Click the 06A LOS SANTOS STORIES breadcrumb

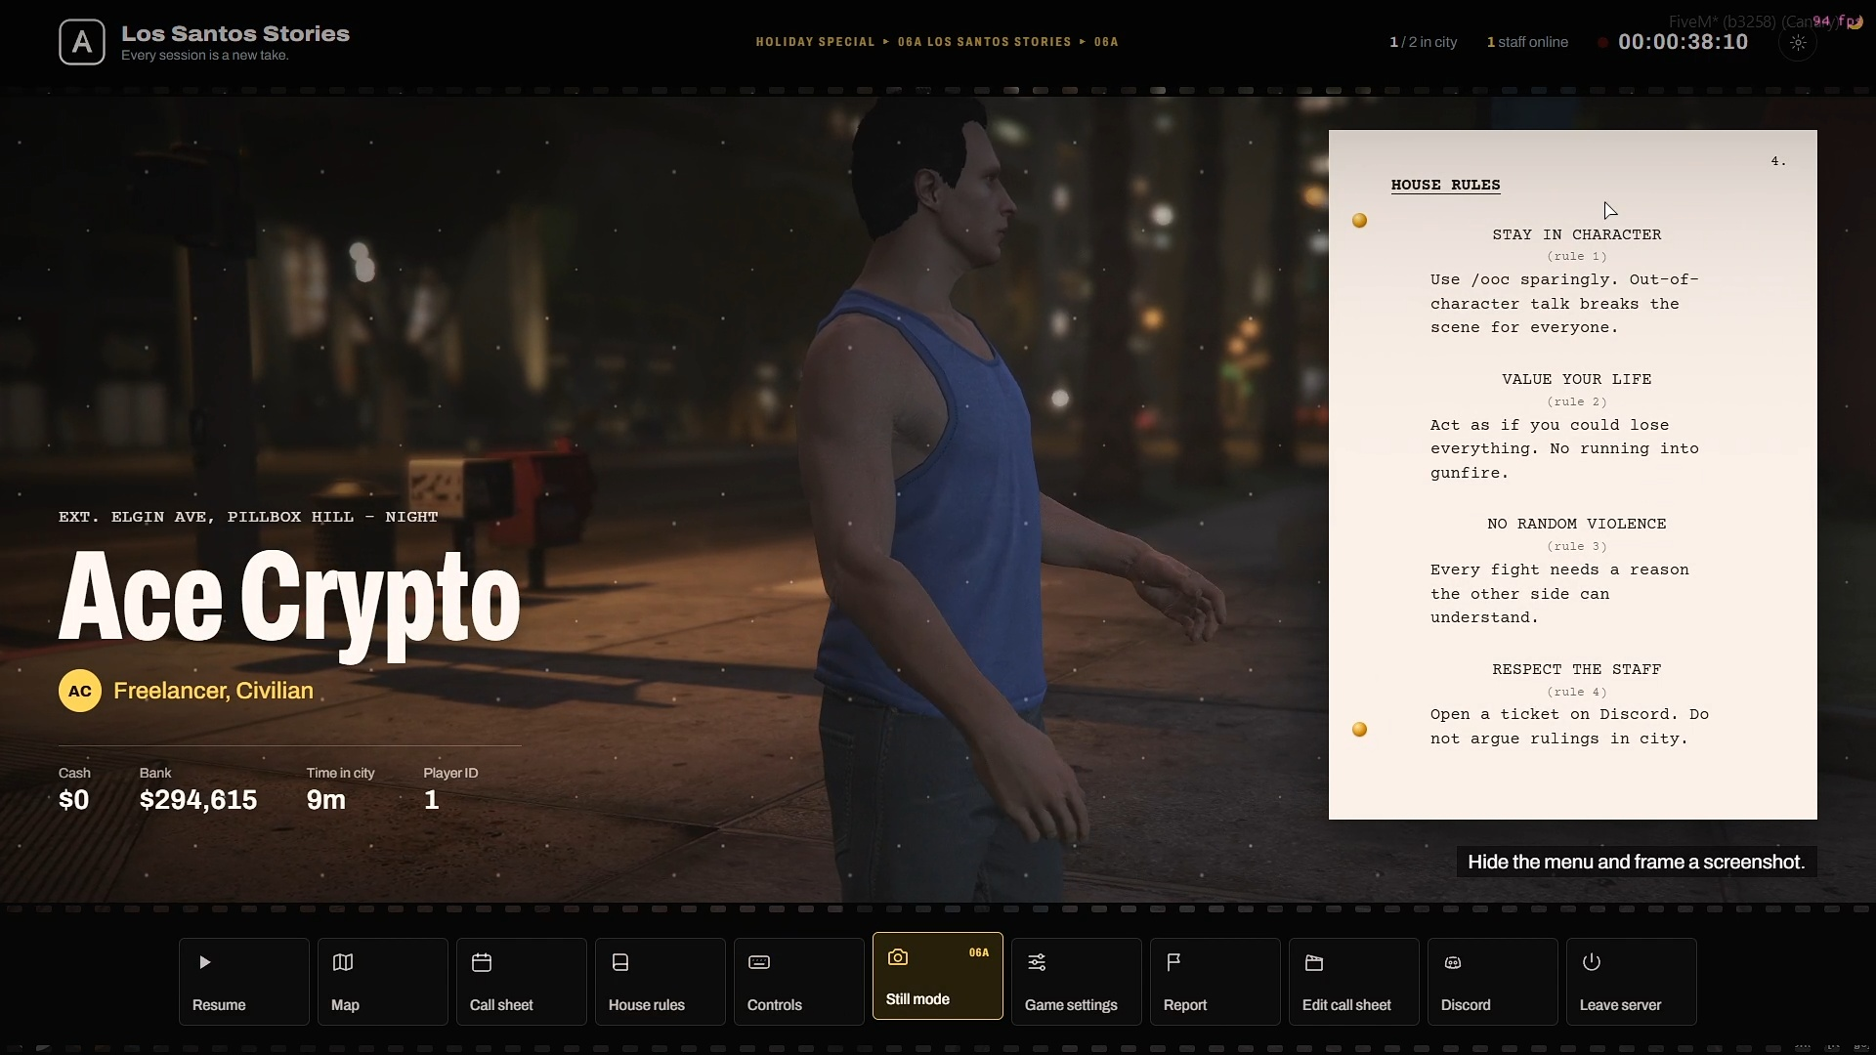pos(984,42)
